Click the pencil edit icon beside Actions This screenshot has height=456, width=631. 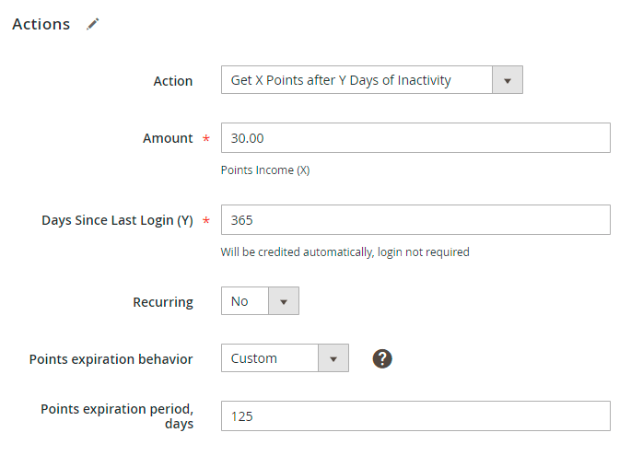point(92,25)
